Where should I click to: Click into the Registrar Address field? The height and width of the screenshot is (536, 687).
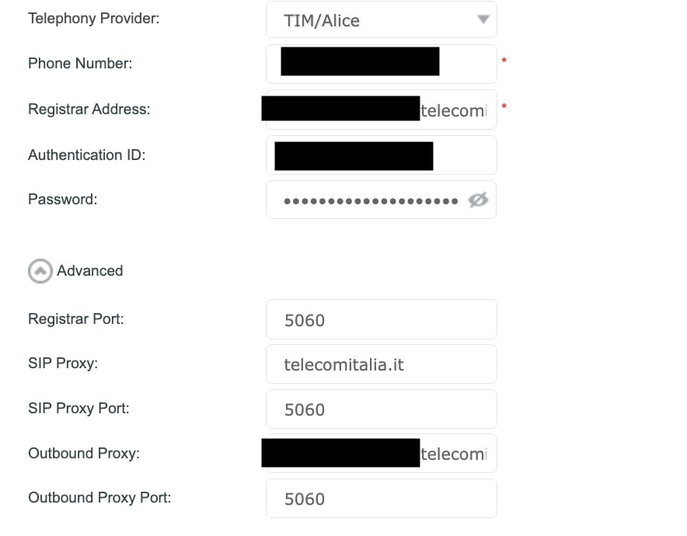(x=453, y=110)
